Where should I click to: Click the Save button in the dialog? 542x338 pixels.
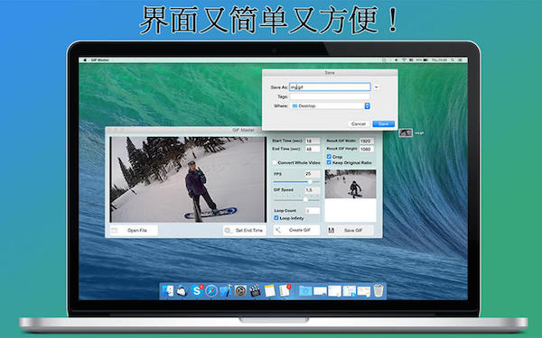tap(383, 123)
